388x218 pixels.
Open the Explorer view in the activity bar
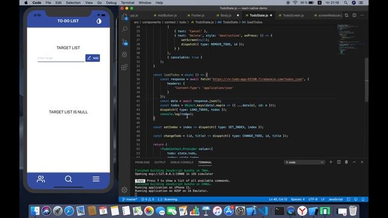pyautogui.click(x=124, y=17)
